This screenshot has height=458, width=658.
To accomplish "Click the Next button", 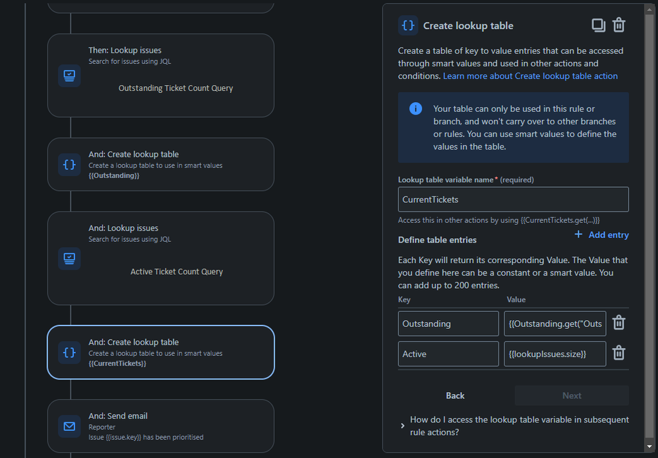I will coord(572,395).
